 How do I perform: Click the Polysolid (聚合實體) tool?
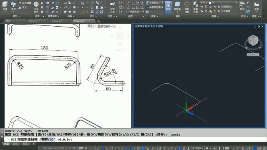25,3
